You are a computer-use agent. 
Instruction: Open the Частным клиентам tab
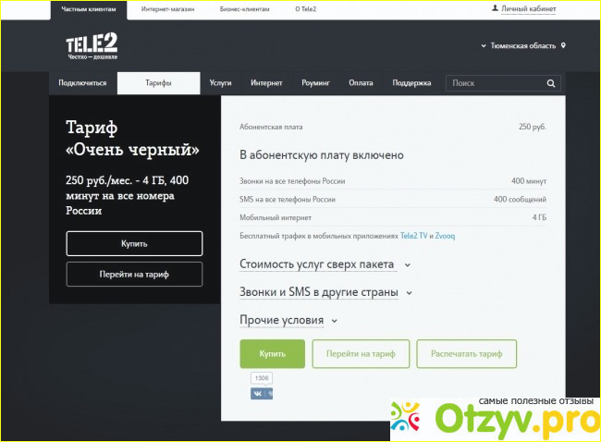pos(89,9)
